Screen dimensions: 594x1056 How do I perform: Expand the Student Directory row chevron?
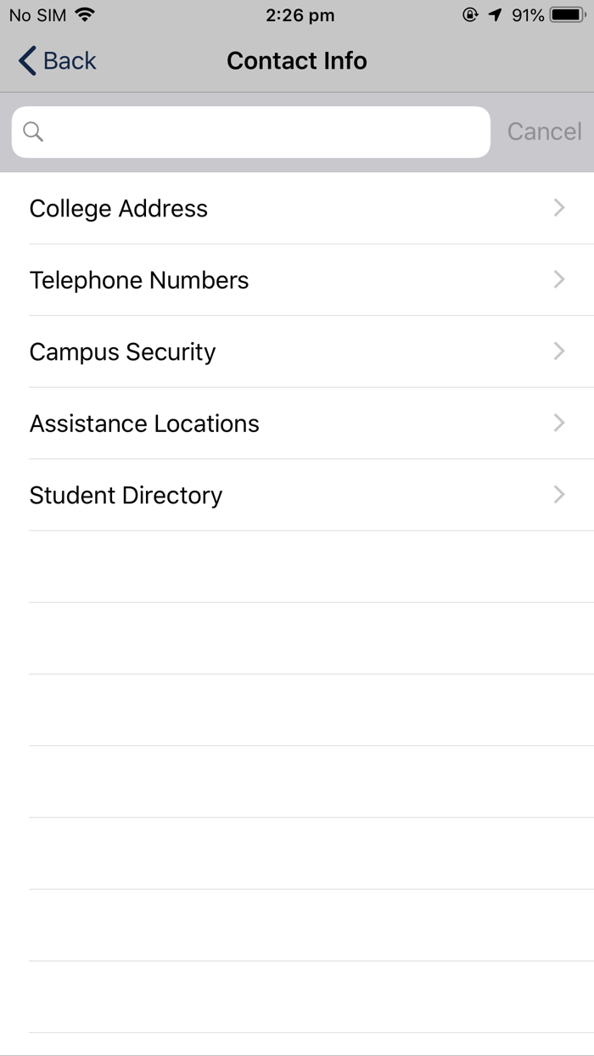tap(558, 495)
